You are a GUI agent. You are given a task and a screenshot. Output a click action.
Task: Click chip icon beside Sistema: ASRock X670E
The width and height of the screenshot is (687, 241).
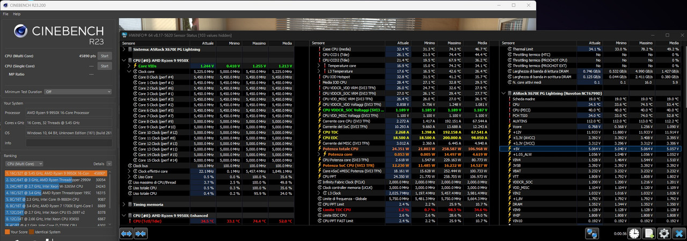(129, 49)
